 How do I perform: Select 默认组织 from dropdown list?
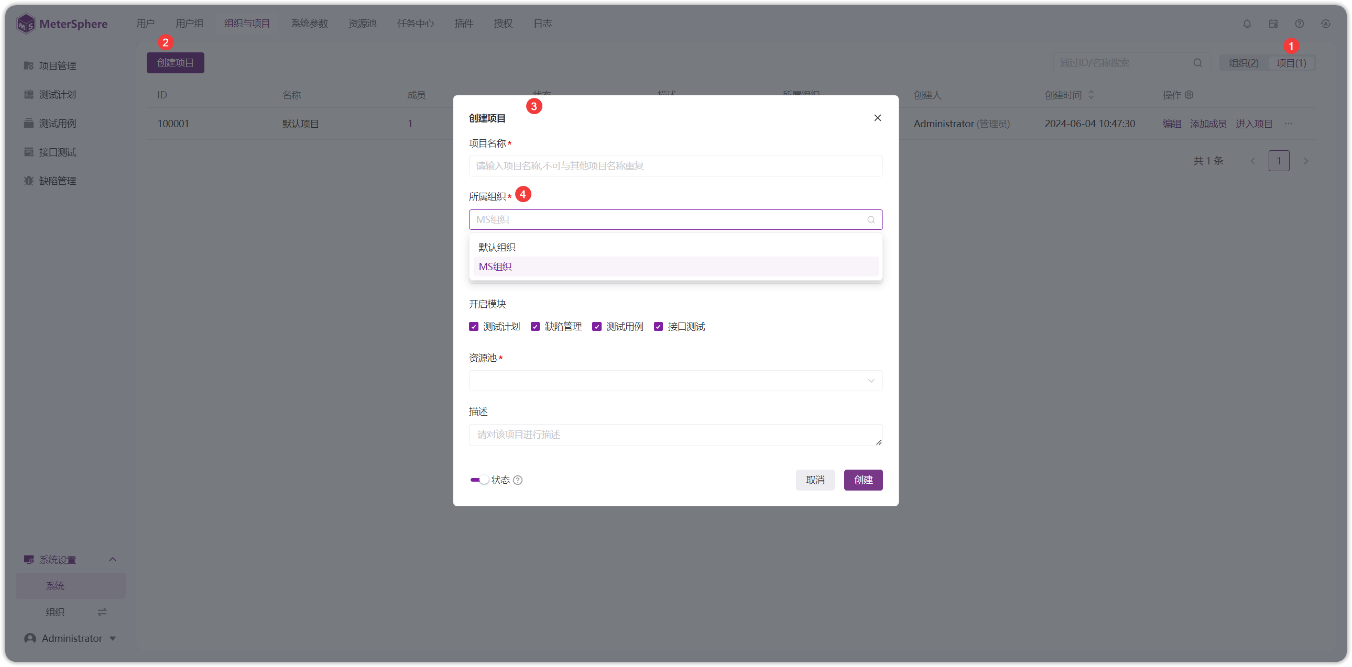point(675,247)
